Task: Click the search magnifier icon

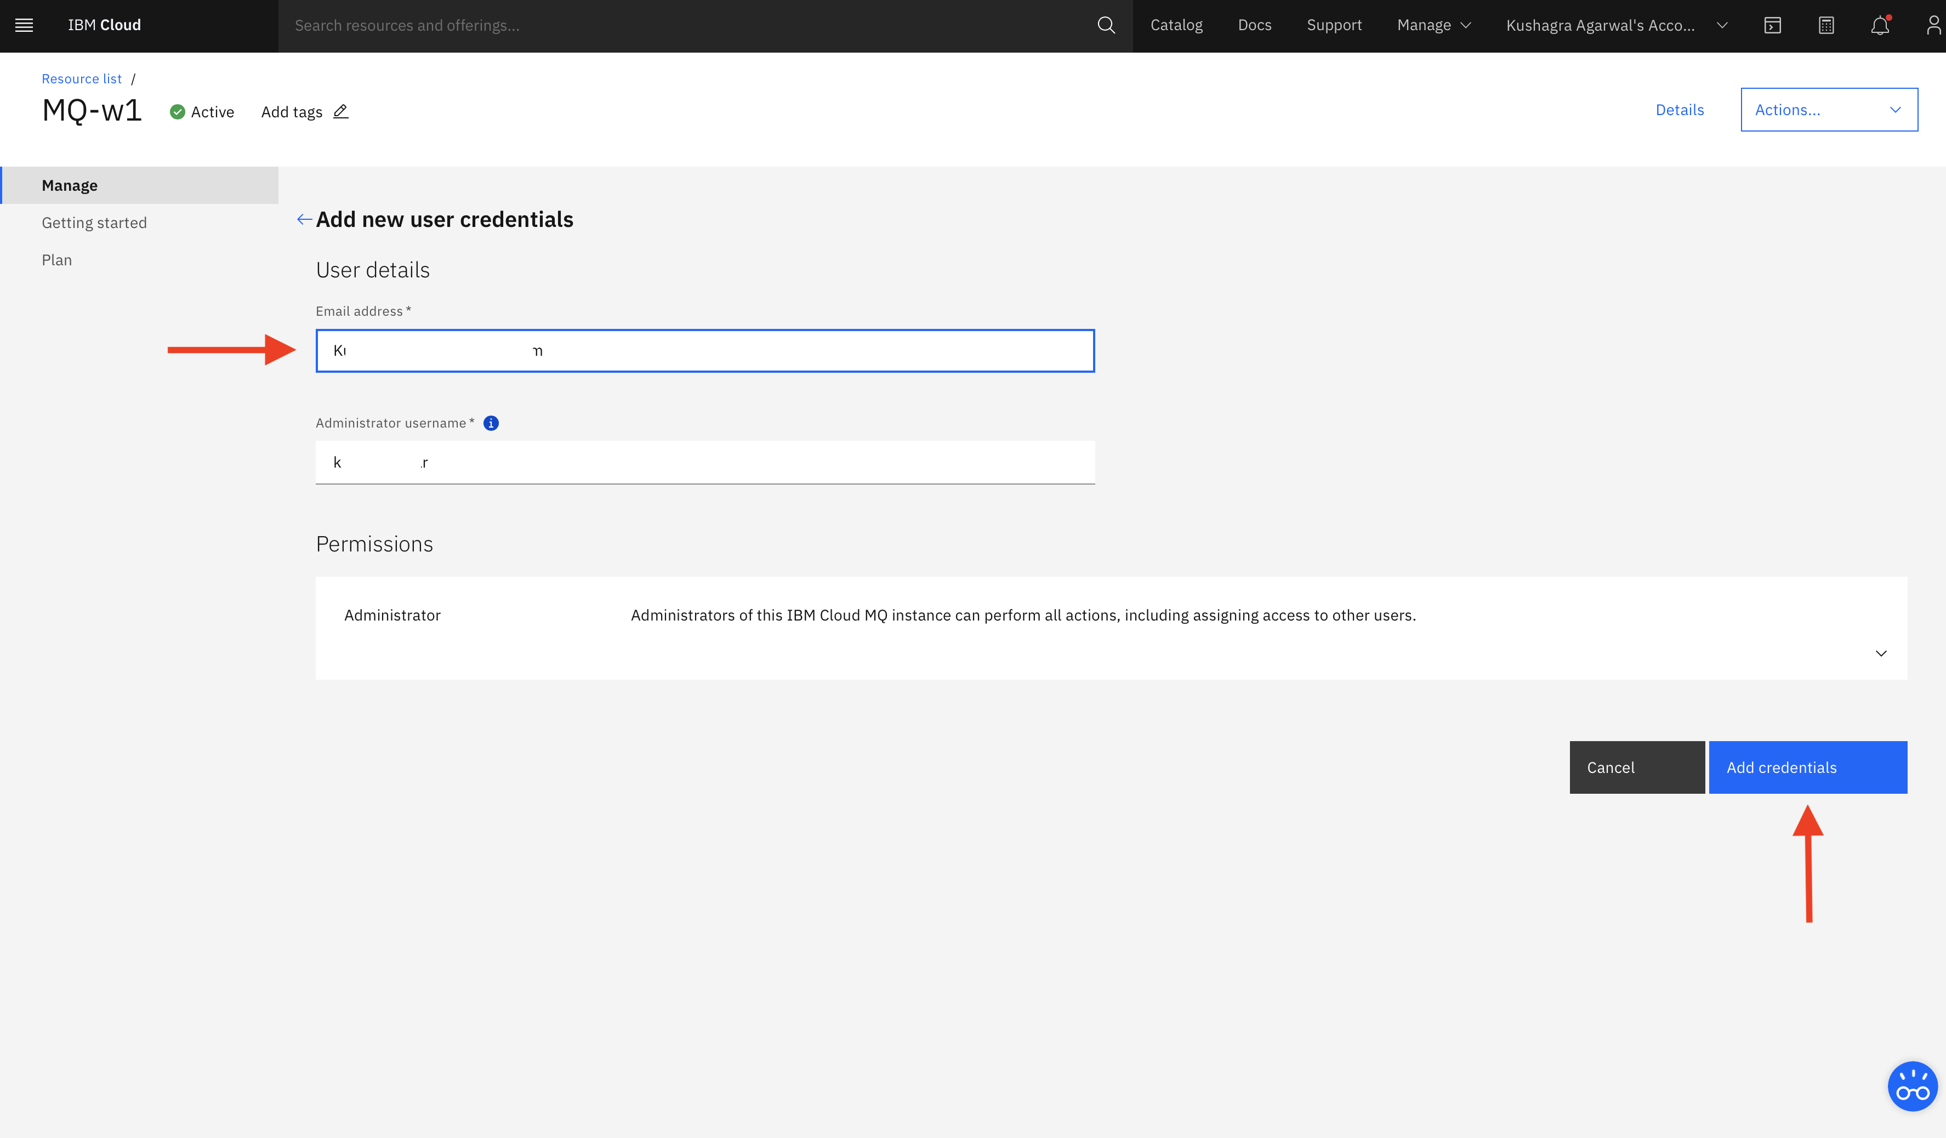Action: point(1106,25)
